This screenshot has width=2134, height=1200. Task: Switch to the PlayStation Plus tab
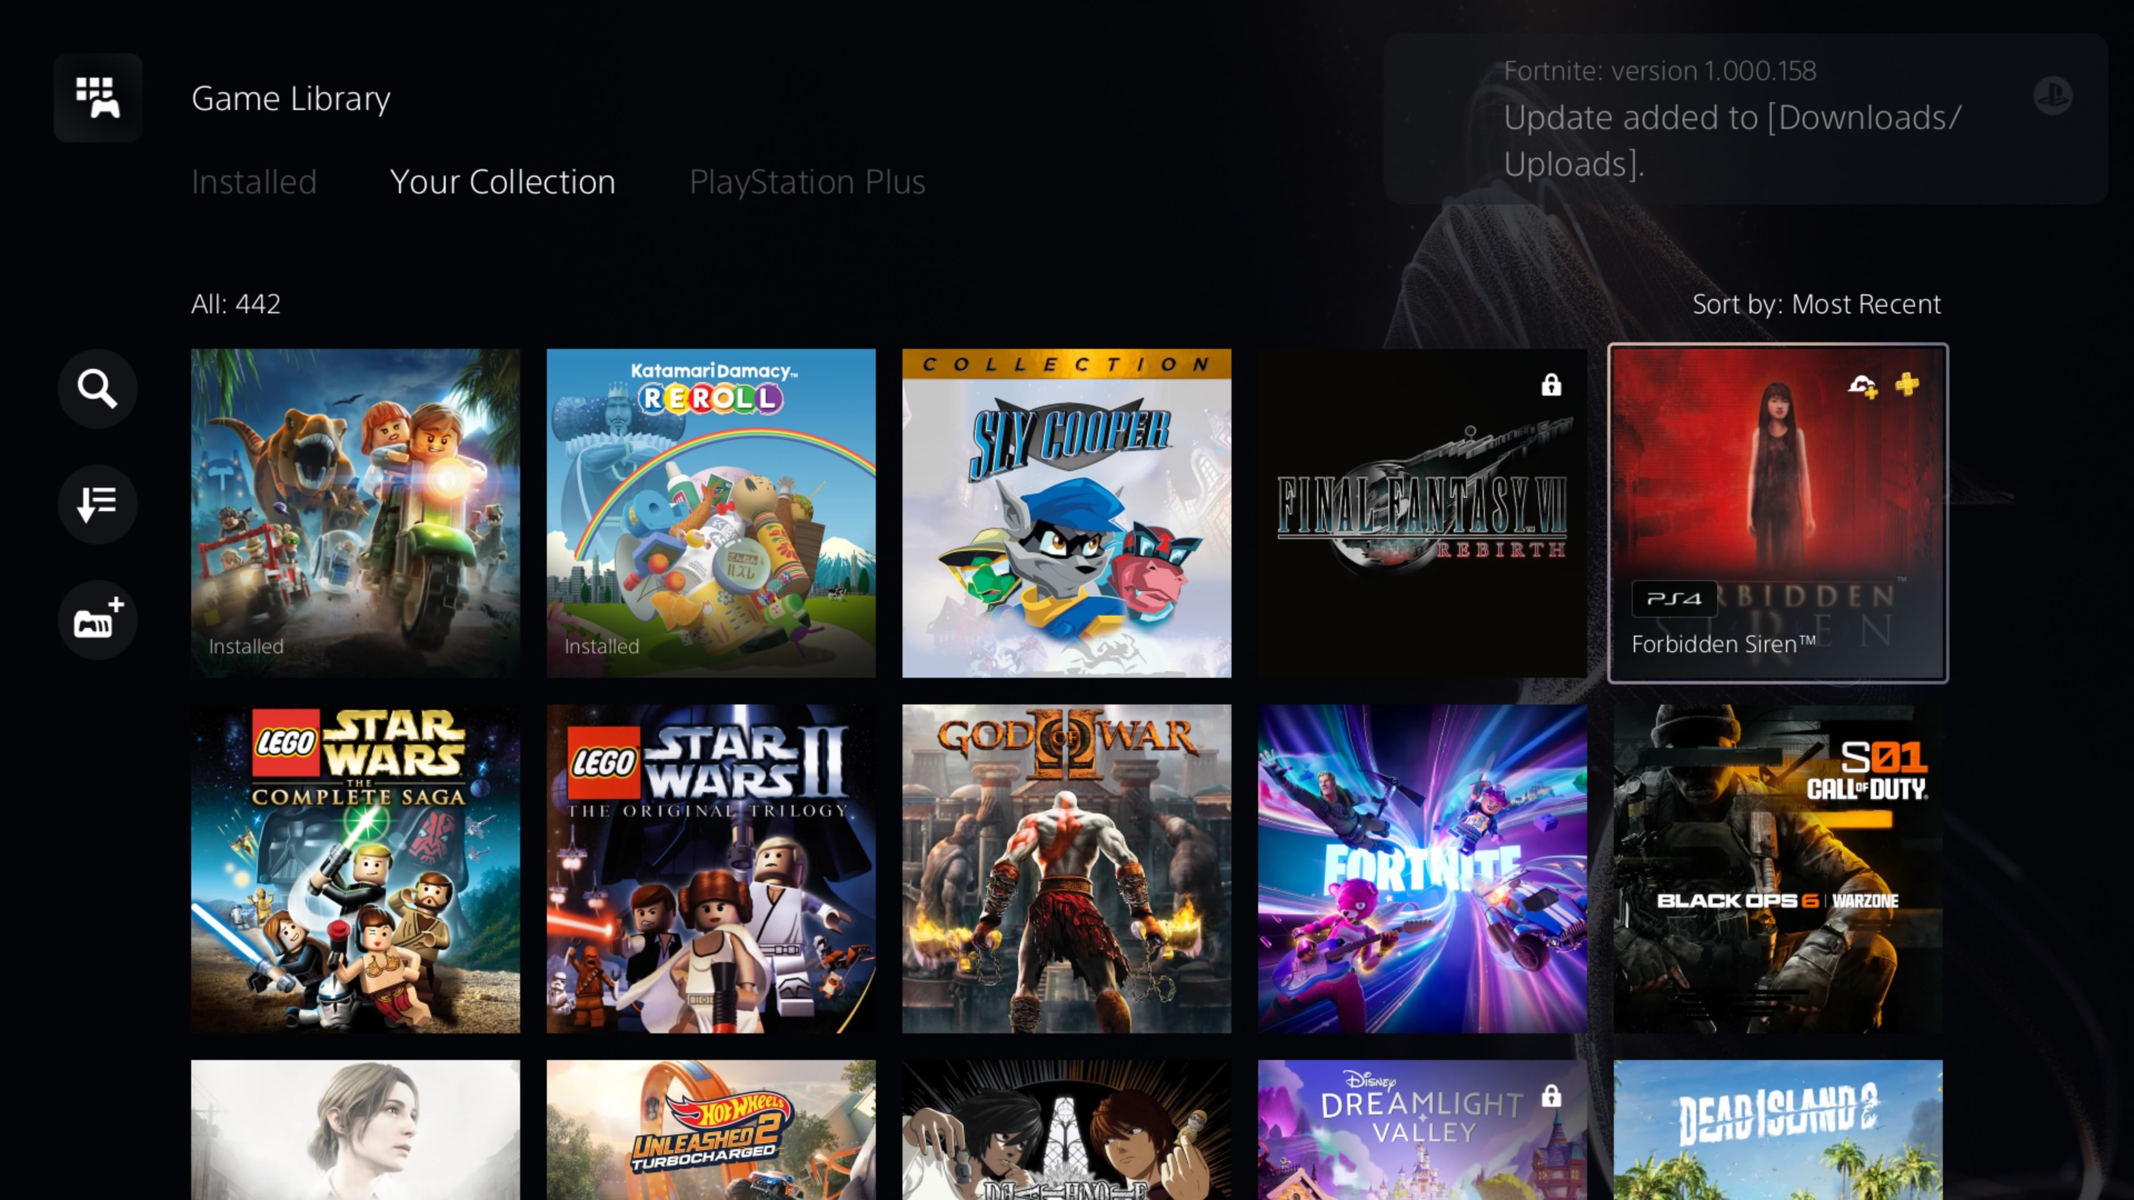click(x=806, y=180)
